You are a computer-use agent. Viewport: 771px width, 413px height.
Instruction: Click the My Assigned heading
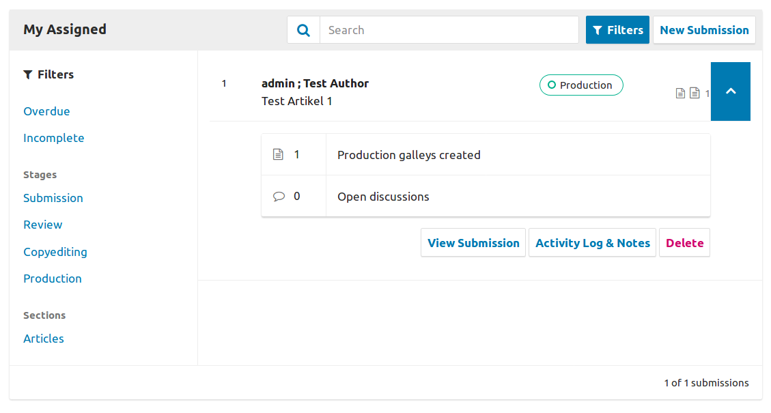point(65,29)
